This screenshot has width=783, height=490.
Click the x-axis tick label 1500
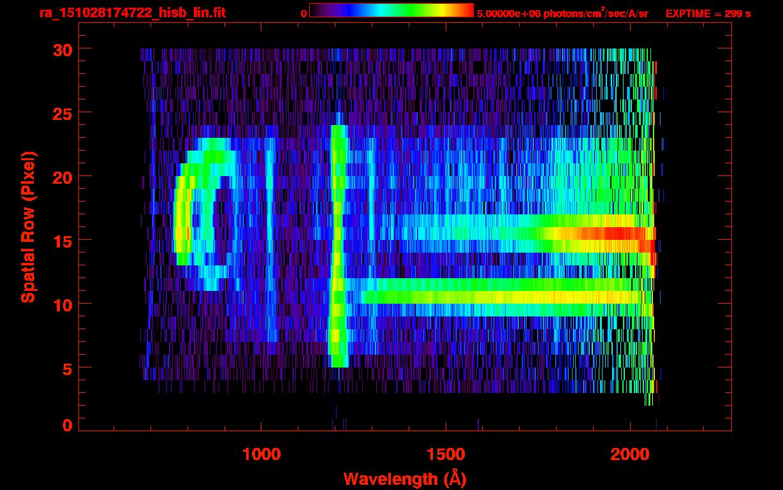pos(446,454)
